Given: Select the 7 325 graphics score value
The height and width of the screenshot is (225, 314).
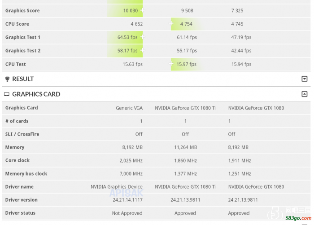Looking at the screenshot, I should (237, 11).
